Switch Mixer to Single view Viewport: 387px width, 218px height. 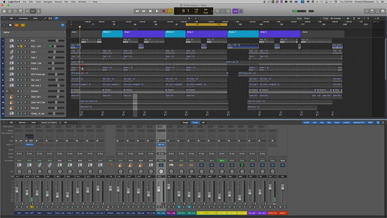[185, 123]
